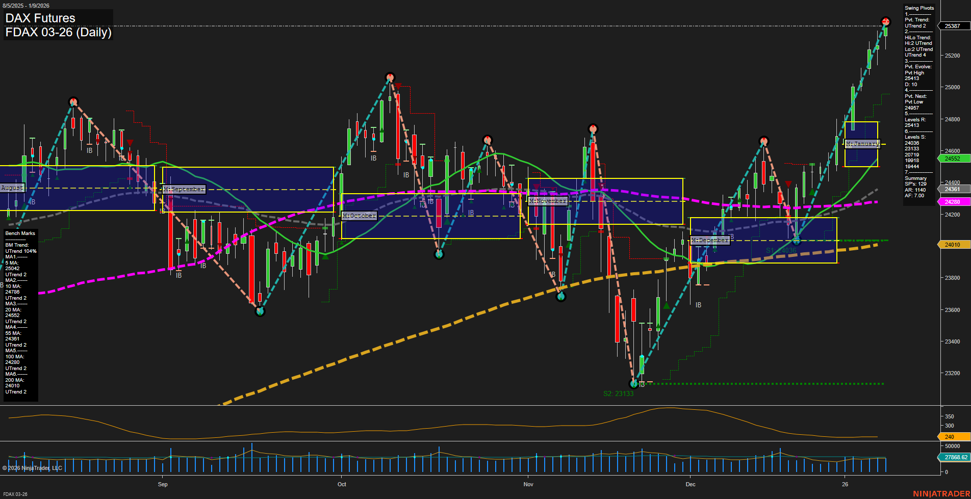Click the early November swing low marker
The image size is (971, 499).
point(561,296)
